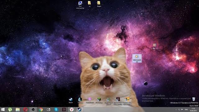
Task: Open the tray clock and date
Action: pyautogui.click(x=193, y=110)
